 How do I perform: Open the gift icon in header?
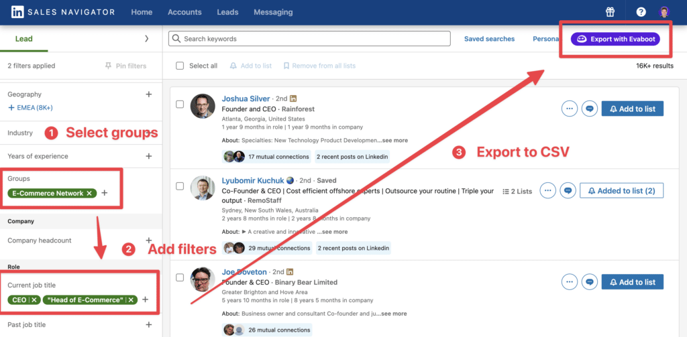click(610, 12)
